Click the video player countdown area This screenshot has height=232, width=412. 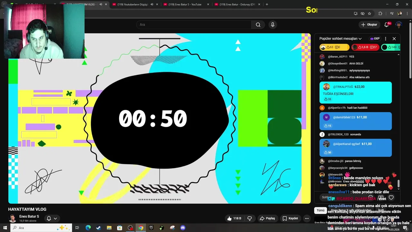point(160,118)
